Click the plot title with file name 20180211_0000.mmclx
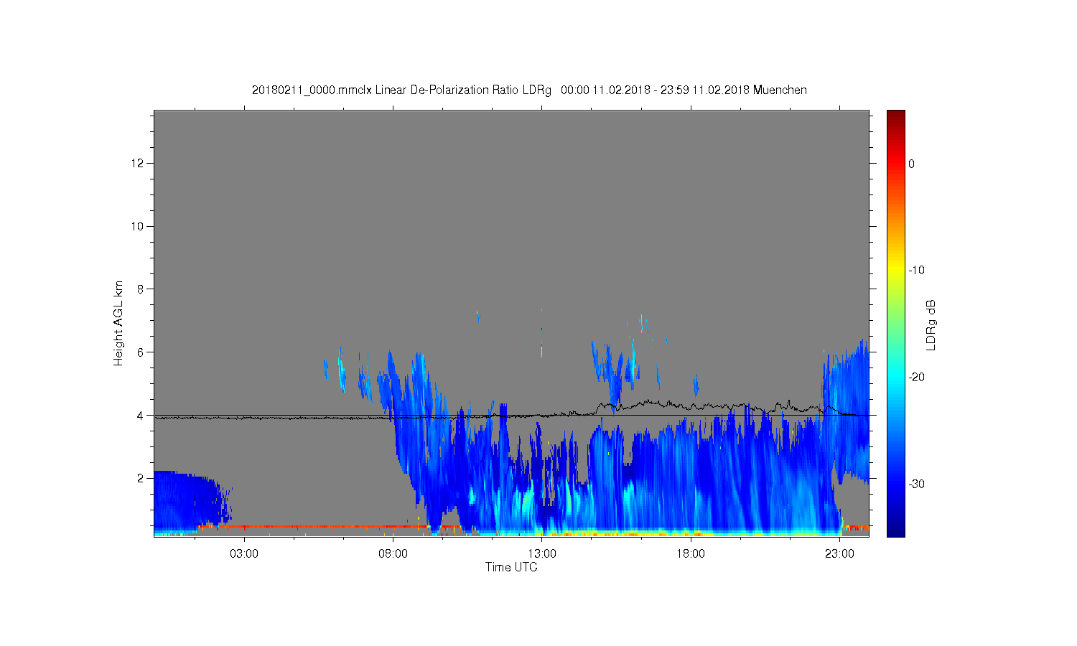Screen dimensions: 1077x646 tap(529, 90)
